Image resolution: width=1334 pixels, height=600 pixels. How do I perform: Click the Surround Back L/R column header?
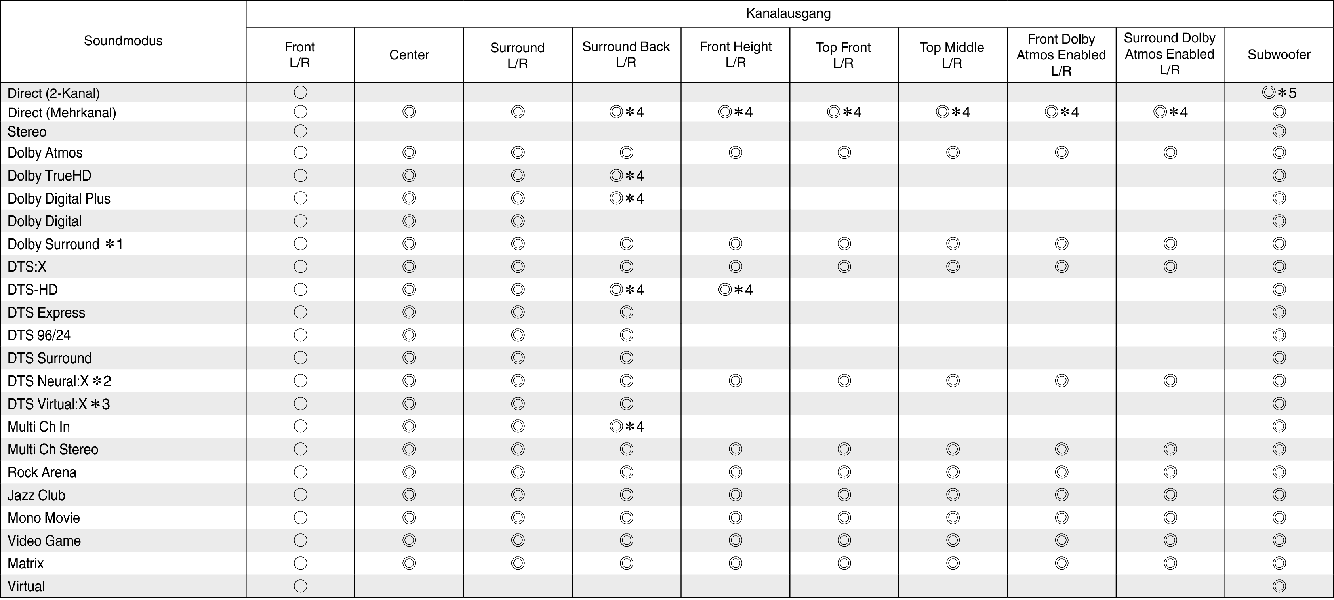coord(626,54)
